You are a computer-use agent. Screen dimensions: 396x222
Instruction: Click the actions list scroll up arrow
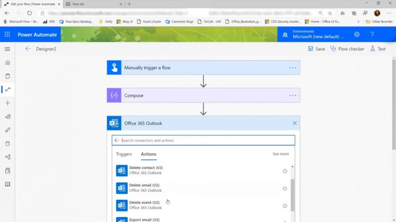(292, 166)
